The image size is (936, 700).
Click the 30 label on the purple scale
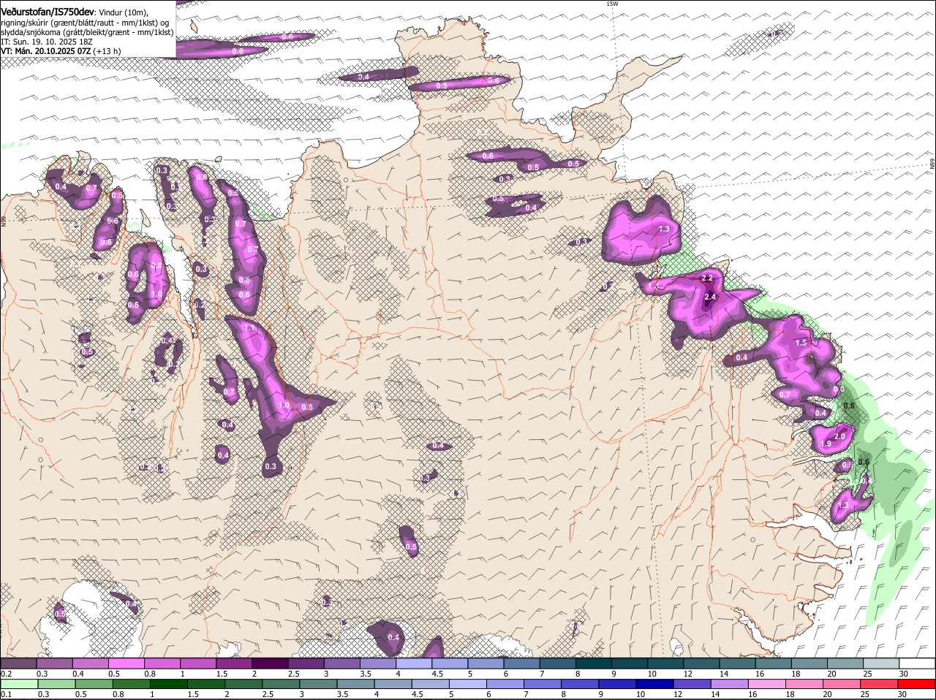coord(904,674)
